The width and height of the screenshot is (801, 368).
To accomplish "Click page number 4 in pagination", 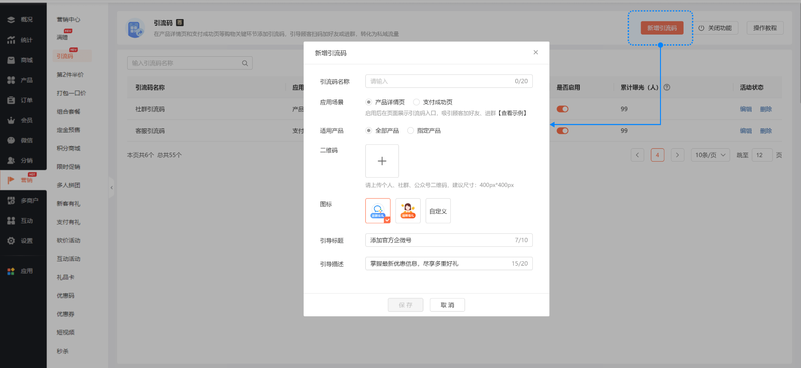I will pyautogui.click(x=657, y=155).
